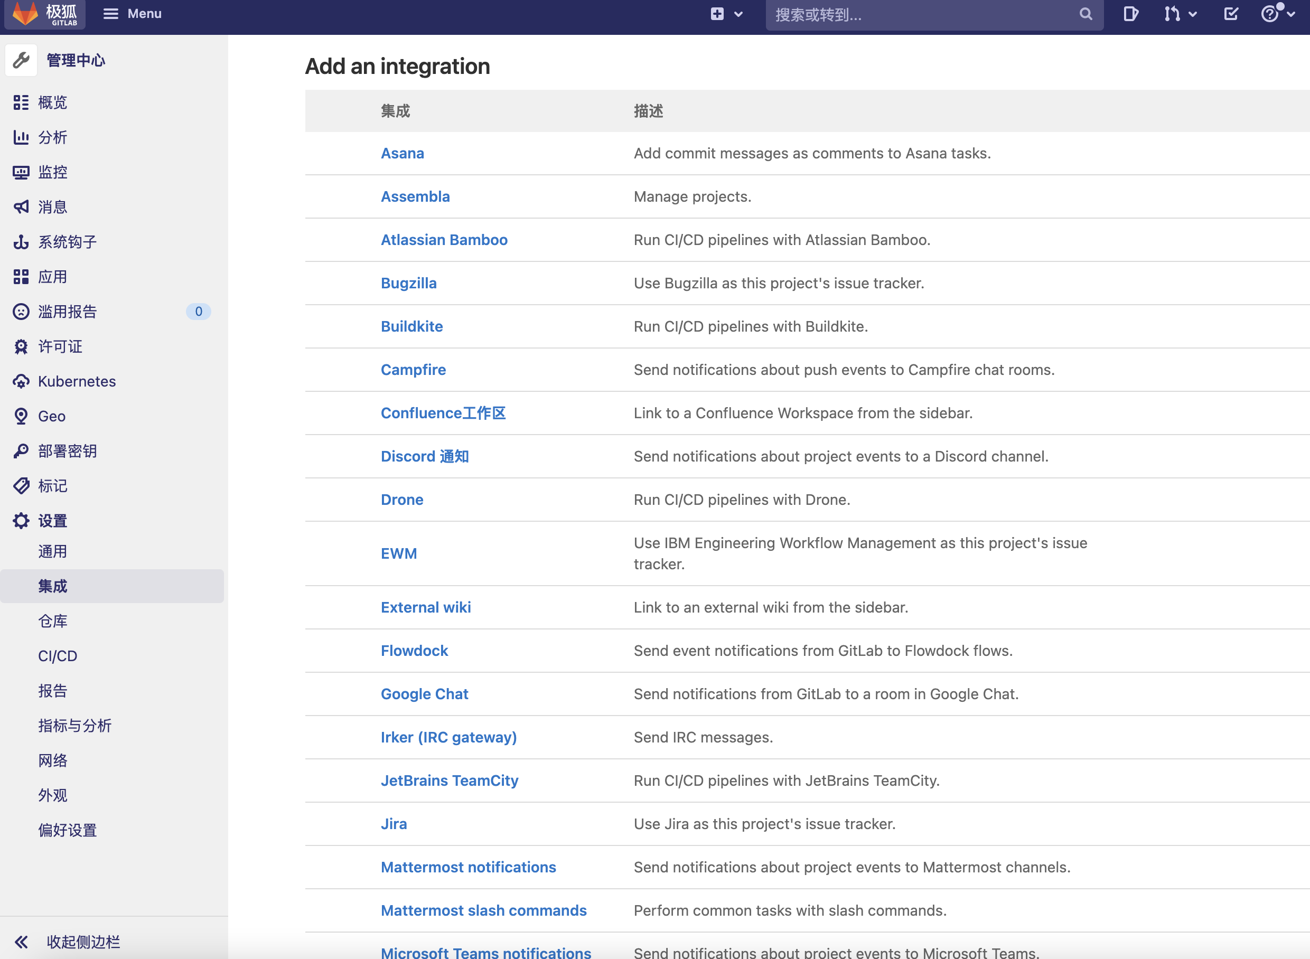This screenshot has height=959, width=1310.
Task: Open the System Hooks (系统钩子) anchor item
Action: click(67, 242)
